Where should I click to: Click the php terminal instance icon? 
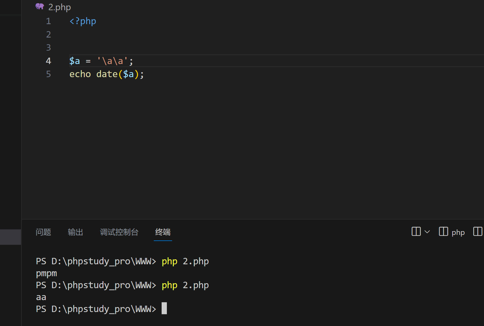pos(444,231)
